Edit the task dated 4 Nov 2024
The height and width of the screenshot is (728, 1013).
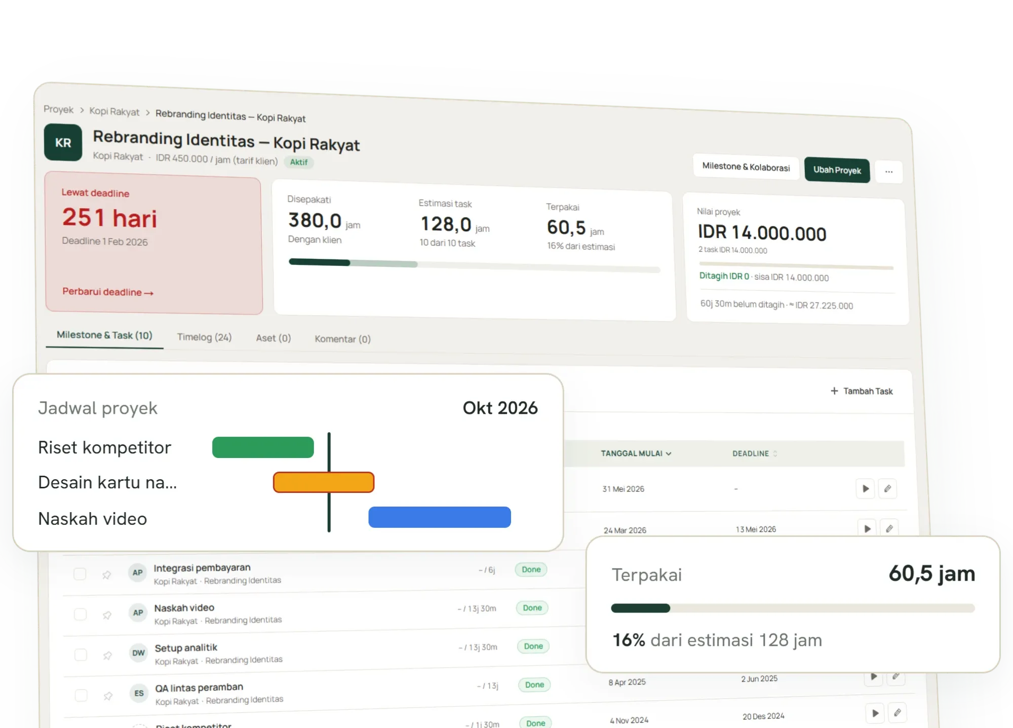[898, 713]
